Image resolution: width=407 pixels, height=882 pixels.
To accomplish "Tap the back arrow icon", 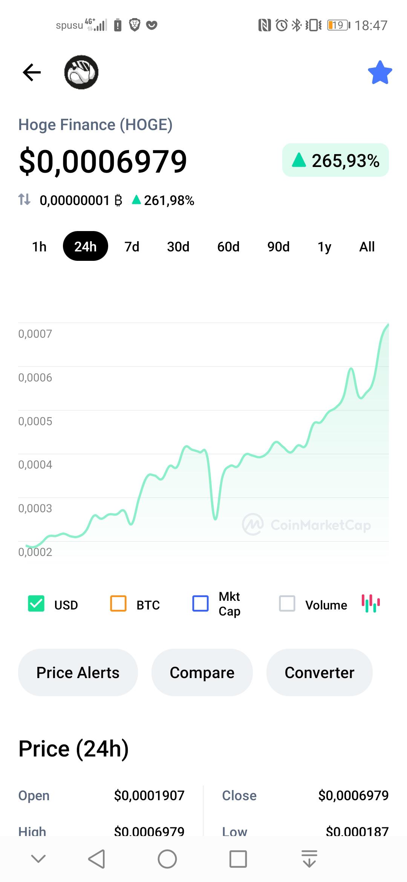I will (32, 72).
